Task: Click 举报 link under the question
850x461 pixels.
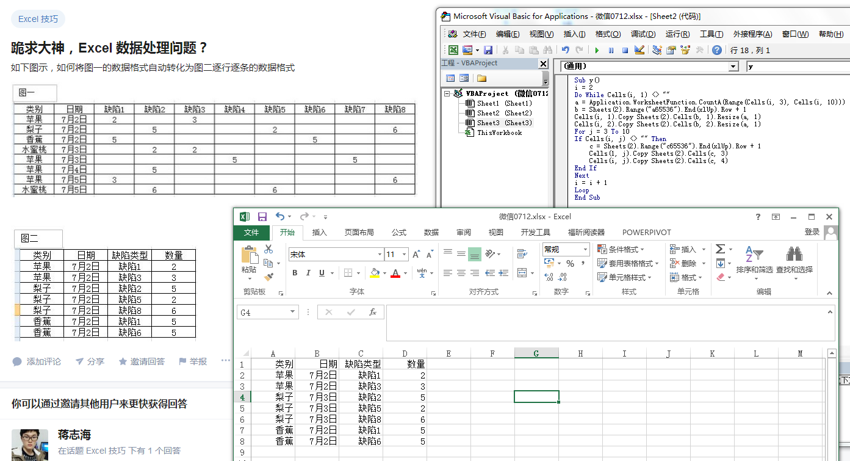Action: pyautogui.click(x=192, y=361)
